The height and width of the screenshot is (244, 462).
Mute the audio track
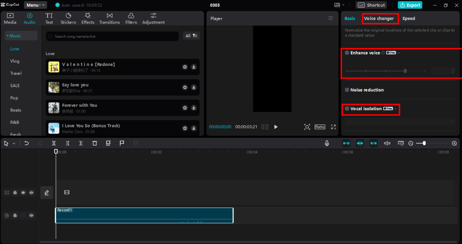click(x=31, y=215)
